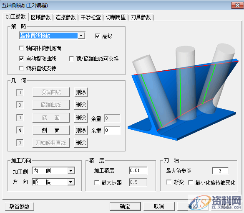Expand the 方向 dropdown showing 顺铣

click(71, 182)
